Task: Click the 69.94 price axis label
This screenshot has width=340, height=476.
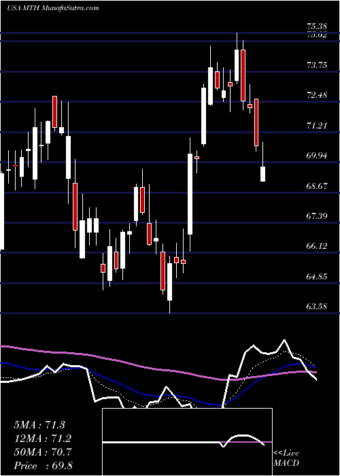Action: pyautogui.click(x=316, y=156)
